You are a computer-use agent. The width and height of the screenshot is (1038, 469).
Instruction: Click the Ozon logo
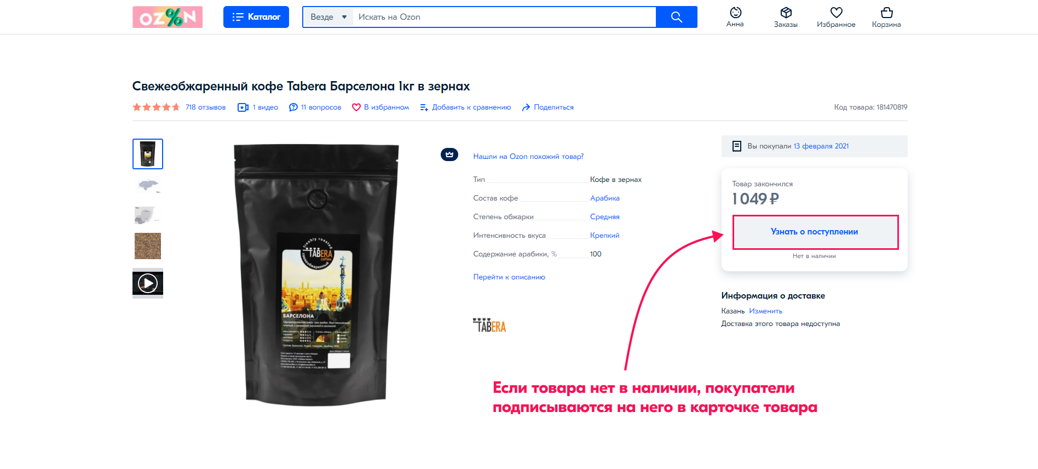pos(168,17)
